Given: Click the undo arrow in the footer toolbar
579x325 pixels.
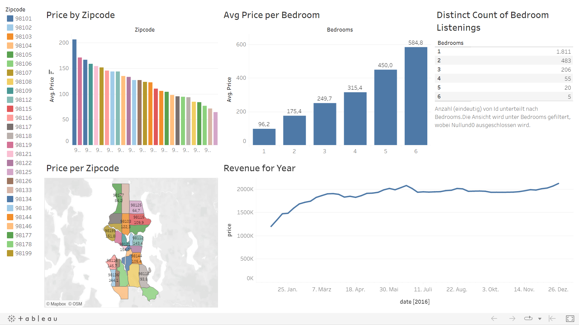Looking at the screenshot, I should 494,318.
